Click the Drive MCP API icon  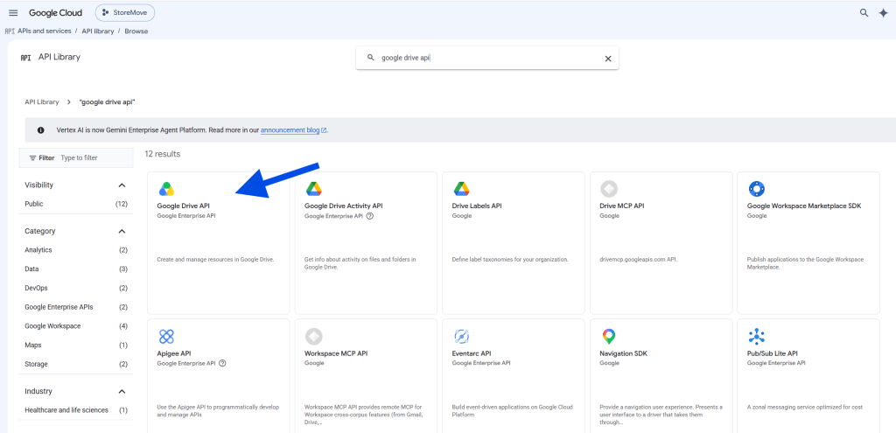tap(609, 189)
